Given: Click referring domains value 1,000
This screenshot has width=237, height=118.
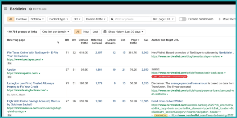Looking at the screenshot, I should coord(99,101).
